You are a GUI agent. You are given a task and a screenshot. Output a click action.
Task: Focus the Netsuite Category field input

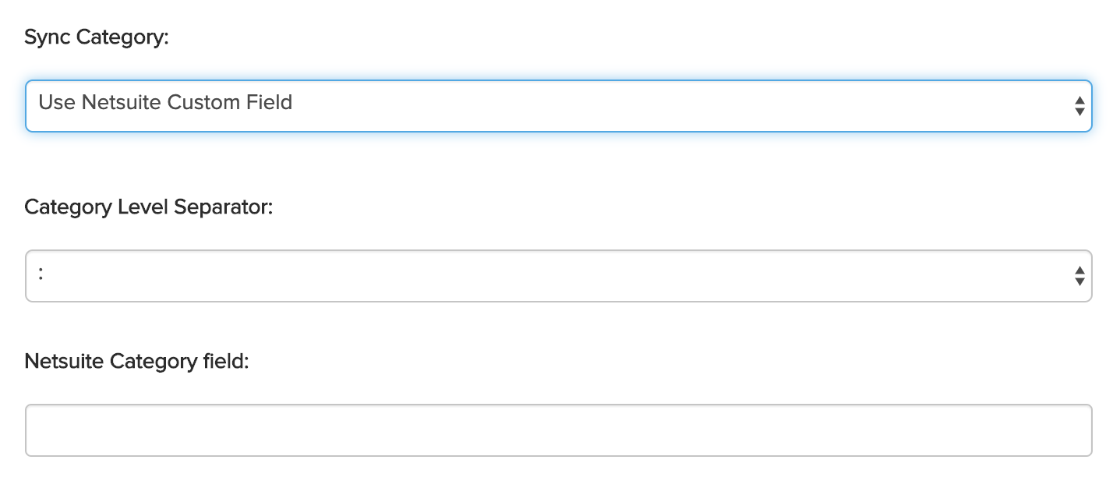pos(558,430)
